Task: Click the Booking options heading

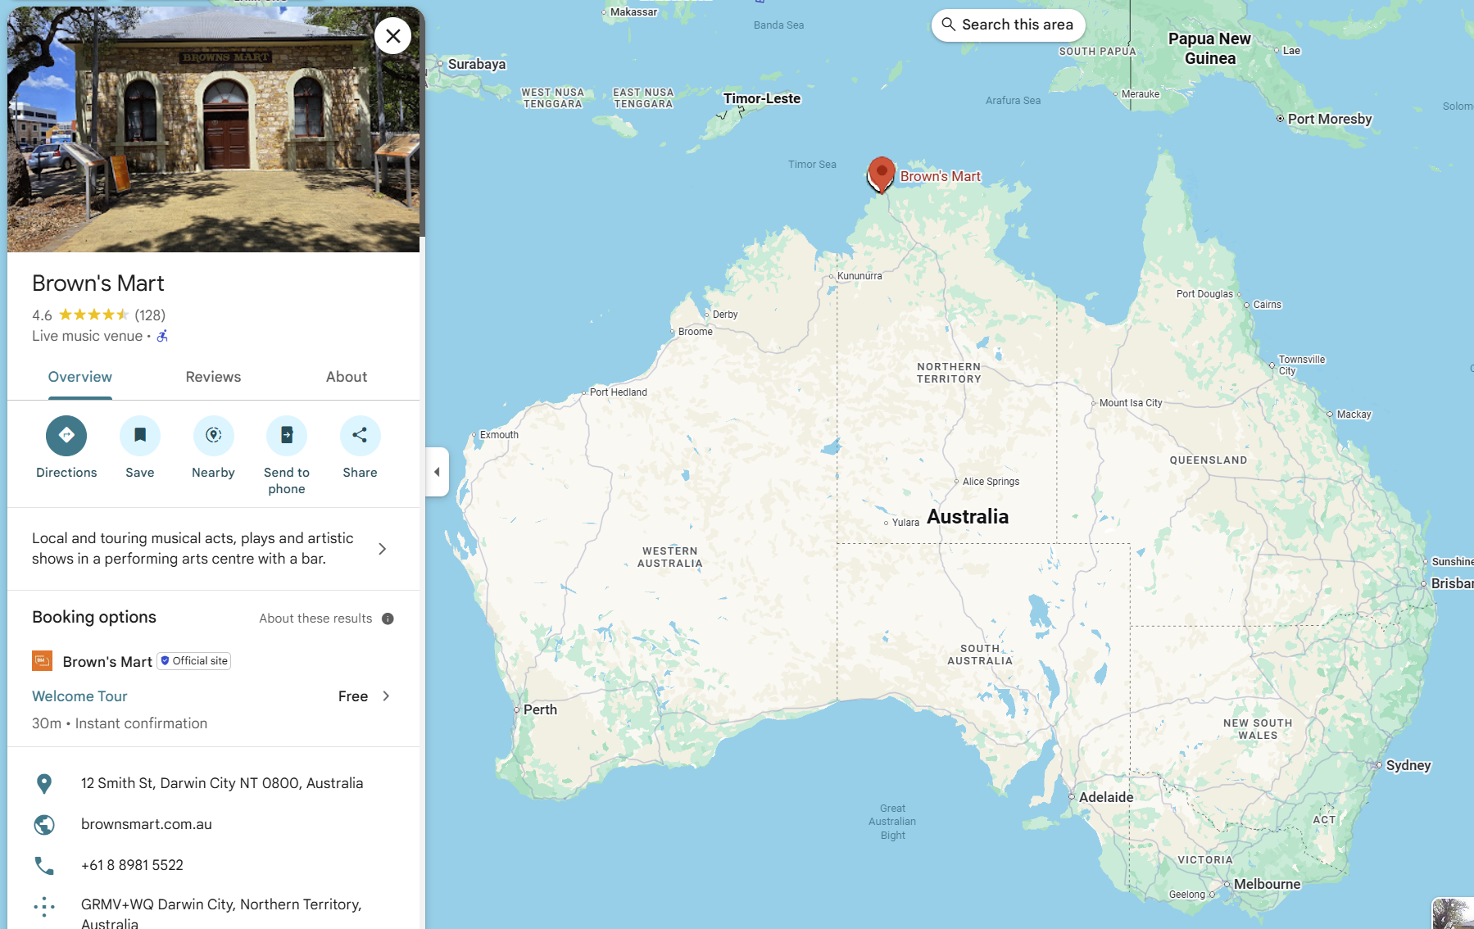Action: coord(94,617)
